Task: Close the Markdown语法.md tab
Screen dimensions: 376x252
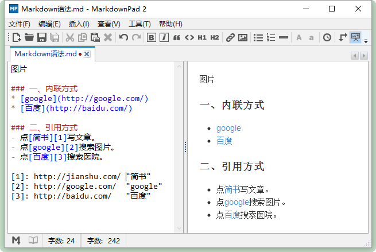Action: coord(87,54)
